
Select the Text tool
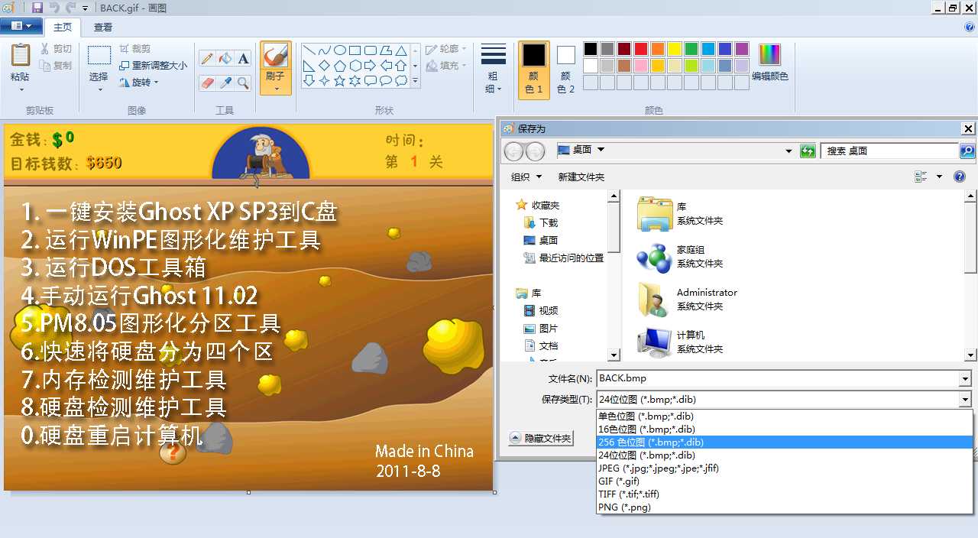click(x=244, y=58)
